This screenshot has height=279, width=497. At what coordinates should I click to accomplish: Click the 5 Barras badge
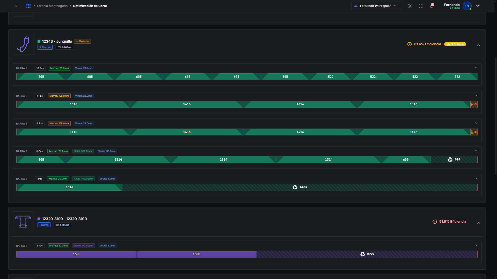(45, 47)
